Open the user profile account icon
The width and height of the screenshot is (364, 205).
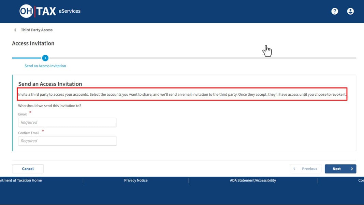click(350, 11)
